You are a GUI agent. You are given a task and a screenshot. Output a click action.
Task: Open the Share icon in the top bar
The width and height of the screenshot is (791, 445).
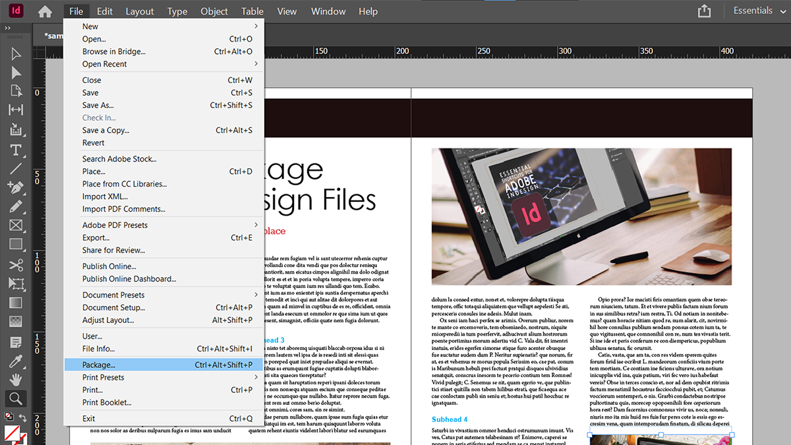tap(704, 11)
